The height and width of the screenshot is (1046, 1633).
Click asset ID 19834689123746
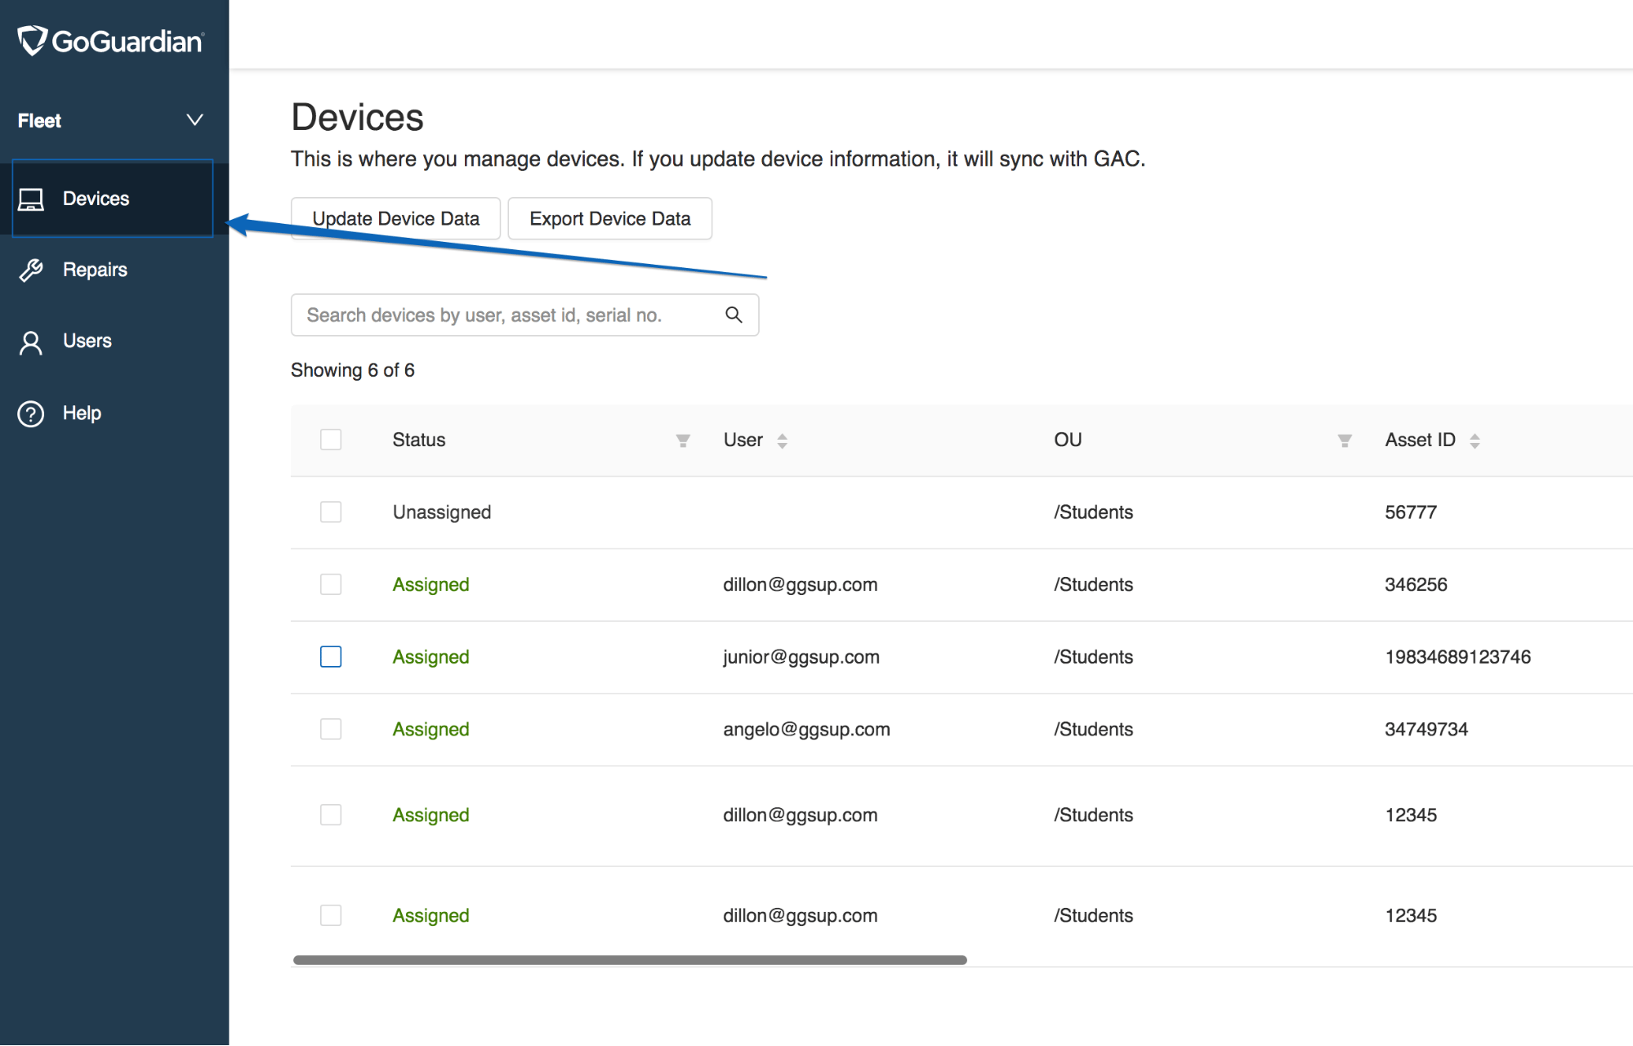[1458, 657]
